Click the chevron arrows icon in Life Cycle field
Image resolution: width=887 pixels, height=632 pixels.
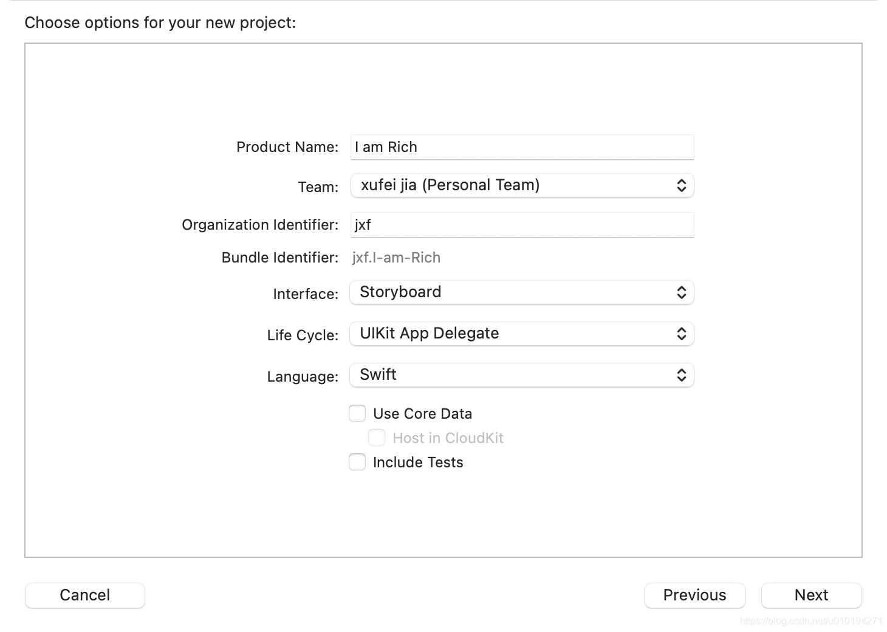[681, 334]
